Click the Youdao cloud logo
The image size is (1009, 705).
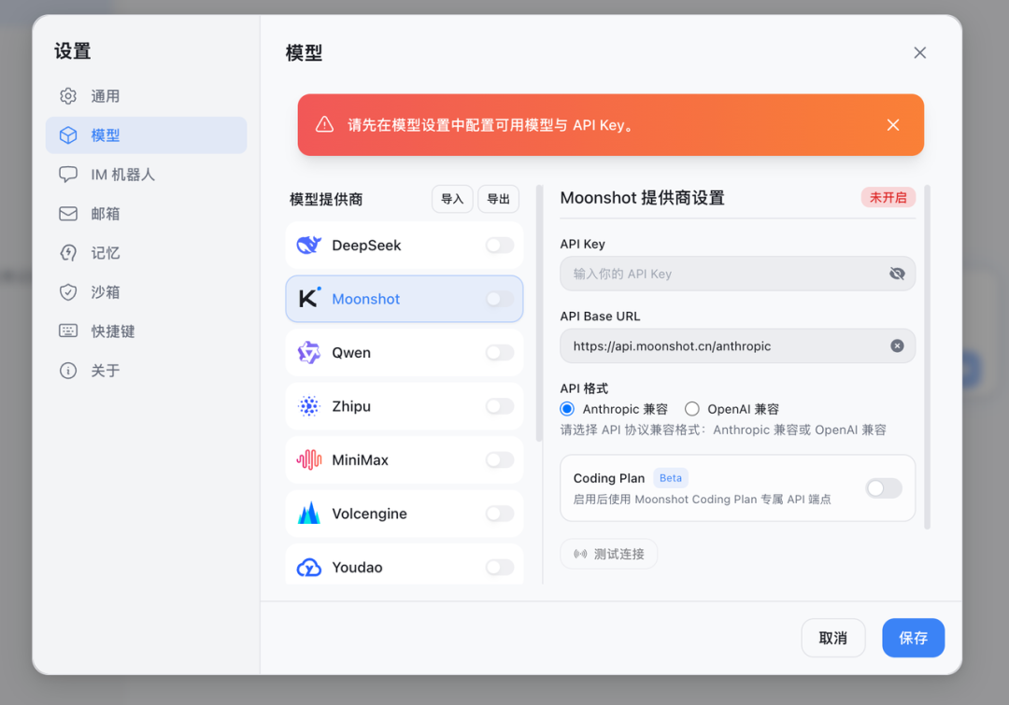[309, 568]
